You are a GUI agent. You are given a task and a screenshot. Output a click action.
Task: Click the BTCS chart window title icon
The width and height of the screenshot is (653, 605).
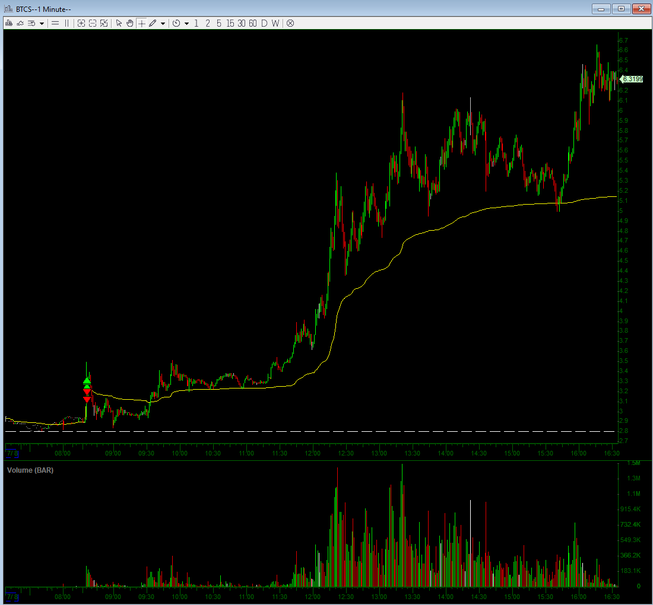[x=8, y=9]
